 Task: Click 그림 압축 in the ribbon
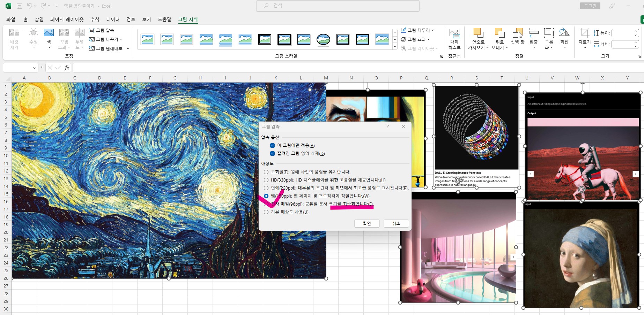pos(102,30)
